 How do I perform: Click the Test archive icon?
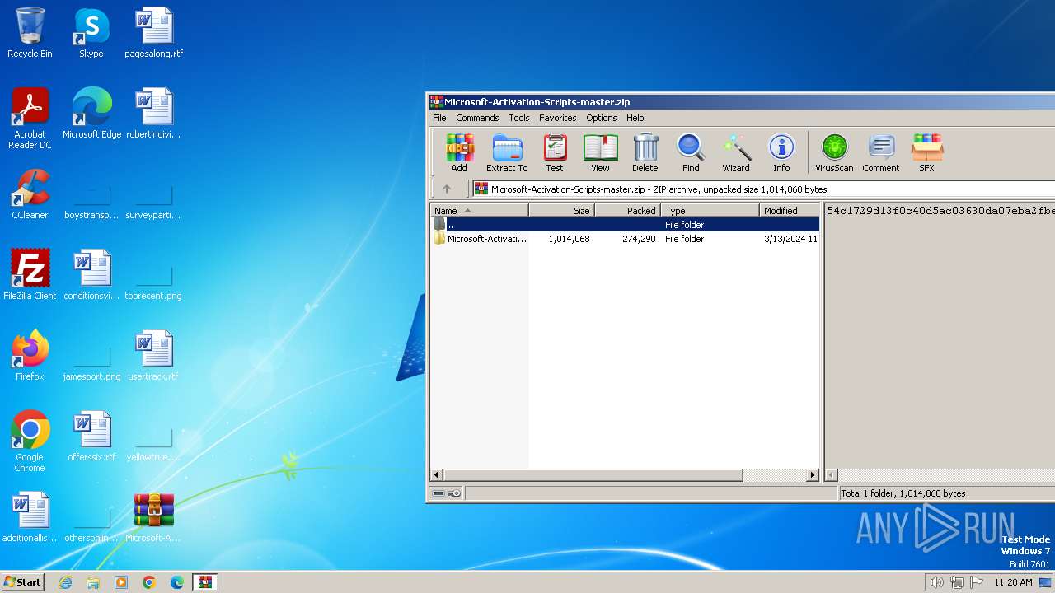tap(555, 153)
